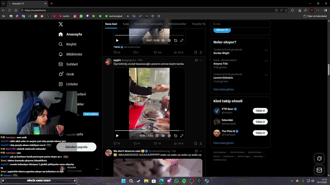Share aygün's post via share icon
Image resolution: width=330 pixels, height=185 pixels.
click(x=201, y=143)
